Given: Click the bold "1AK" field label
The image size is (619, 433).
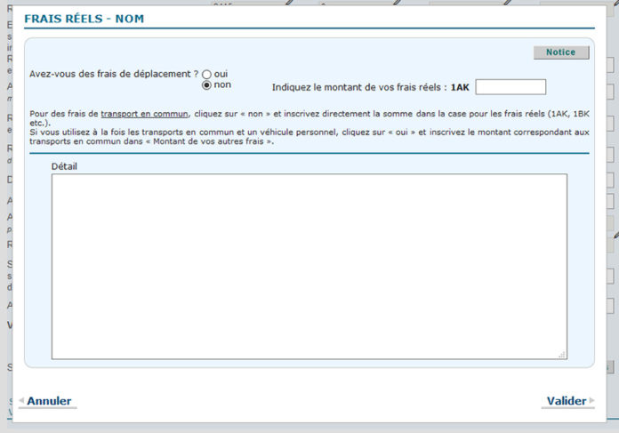Looking at the screenshot, I should click(x=460, y=87).
